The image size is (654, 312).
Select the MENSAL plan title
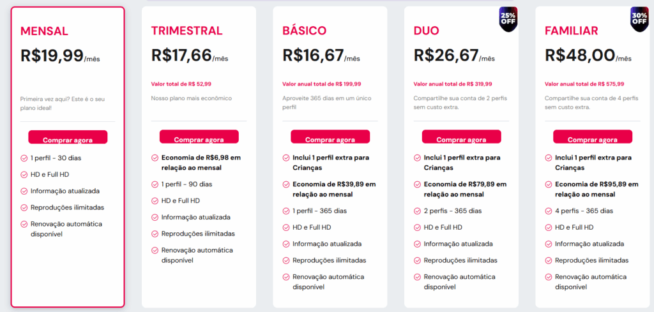(x=44, y=31)
